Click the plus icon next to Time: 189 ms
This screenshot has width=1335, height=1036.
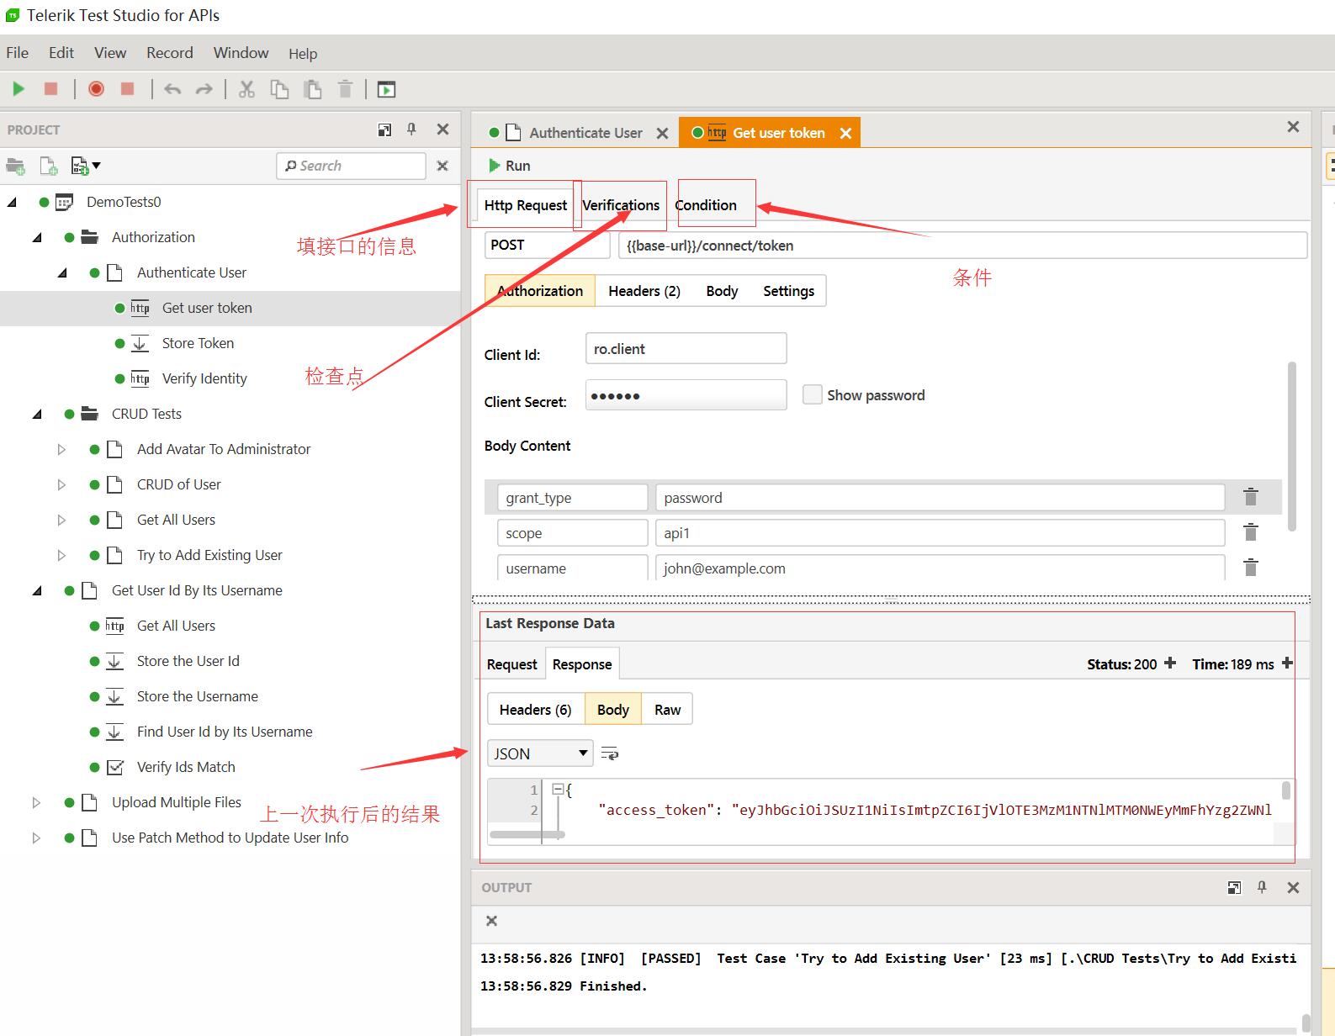1287,663
